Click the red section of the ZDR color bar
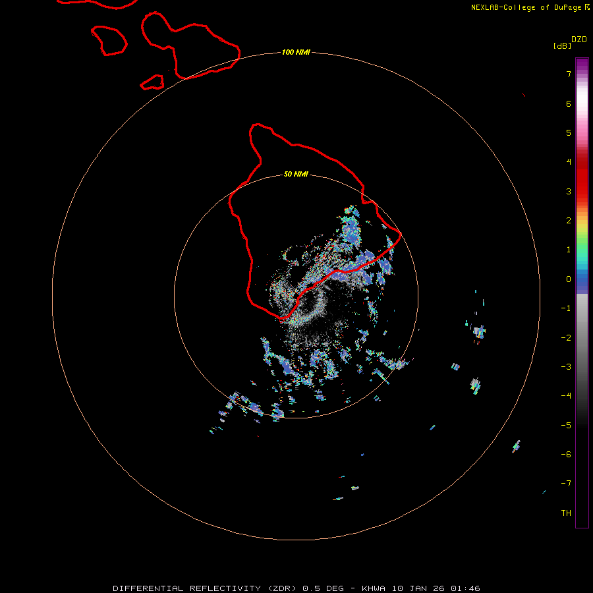The height and width of the screenshot is (593, 593). tap(582, 178)
